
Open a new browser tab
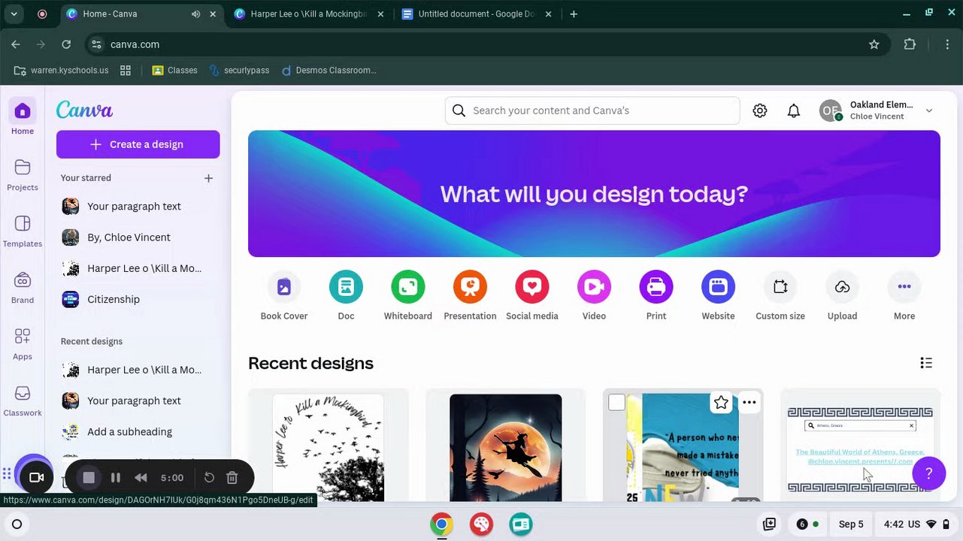point(574,14)
